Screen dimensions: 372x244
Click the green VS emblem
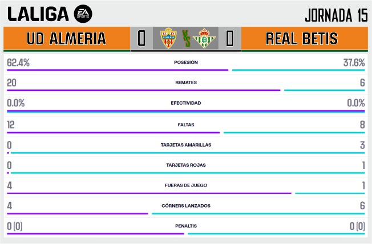tap(186, 38)
